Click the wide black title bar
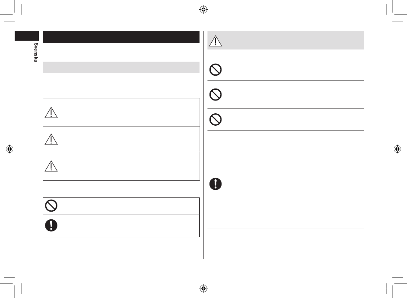This screenshot has height=298, width=407. (x=121, y=37)
